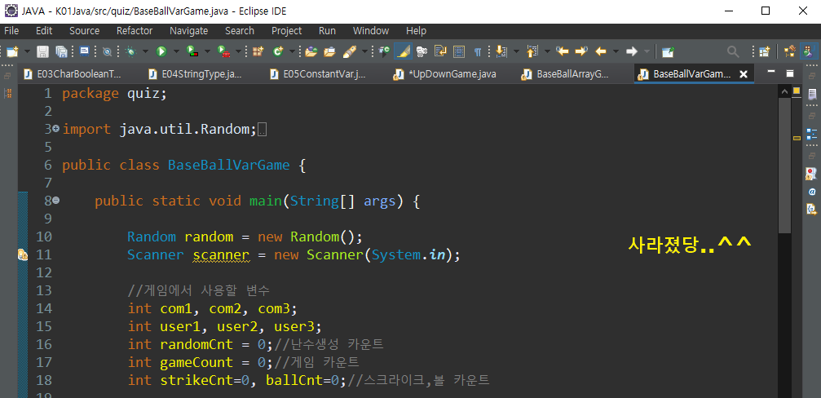Switch to the BaseBallArrayG... tab
Image resolution: width=821 pixels, height=398 pixels.
click(566, 74)
